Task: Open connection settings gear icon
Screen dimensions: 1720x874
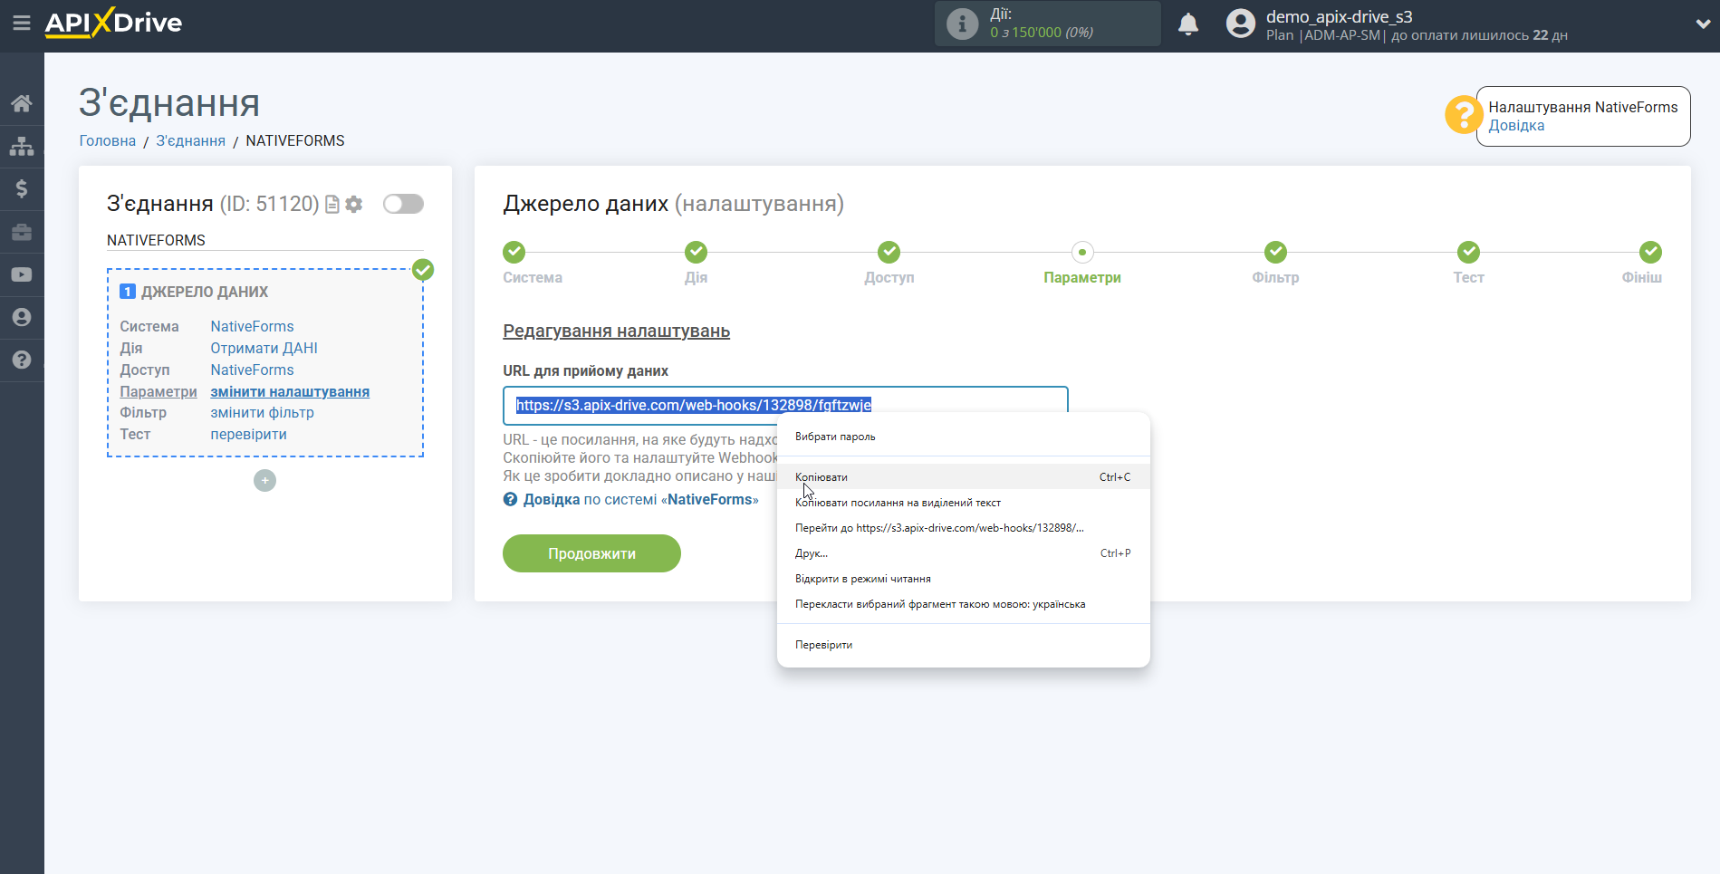Action: [354, 205]
